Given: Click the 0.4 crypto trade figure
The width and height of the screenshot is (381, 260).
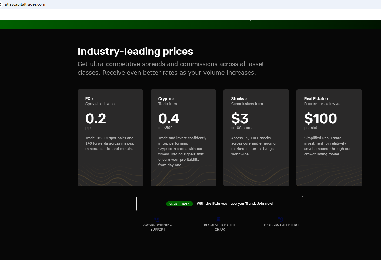Looking at the screenshot, I should 169,118.
